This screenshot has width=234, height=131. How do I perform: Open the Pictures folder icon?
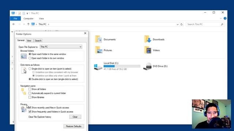tap(98, 50)
